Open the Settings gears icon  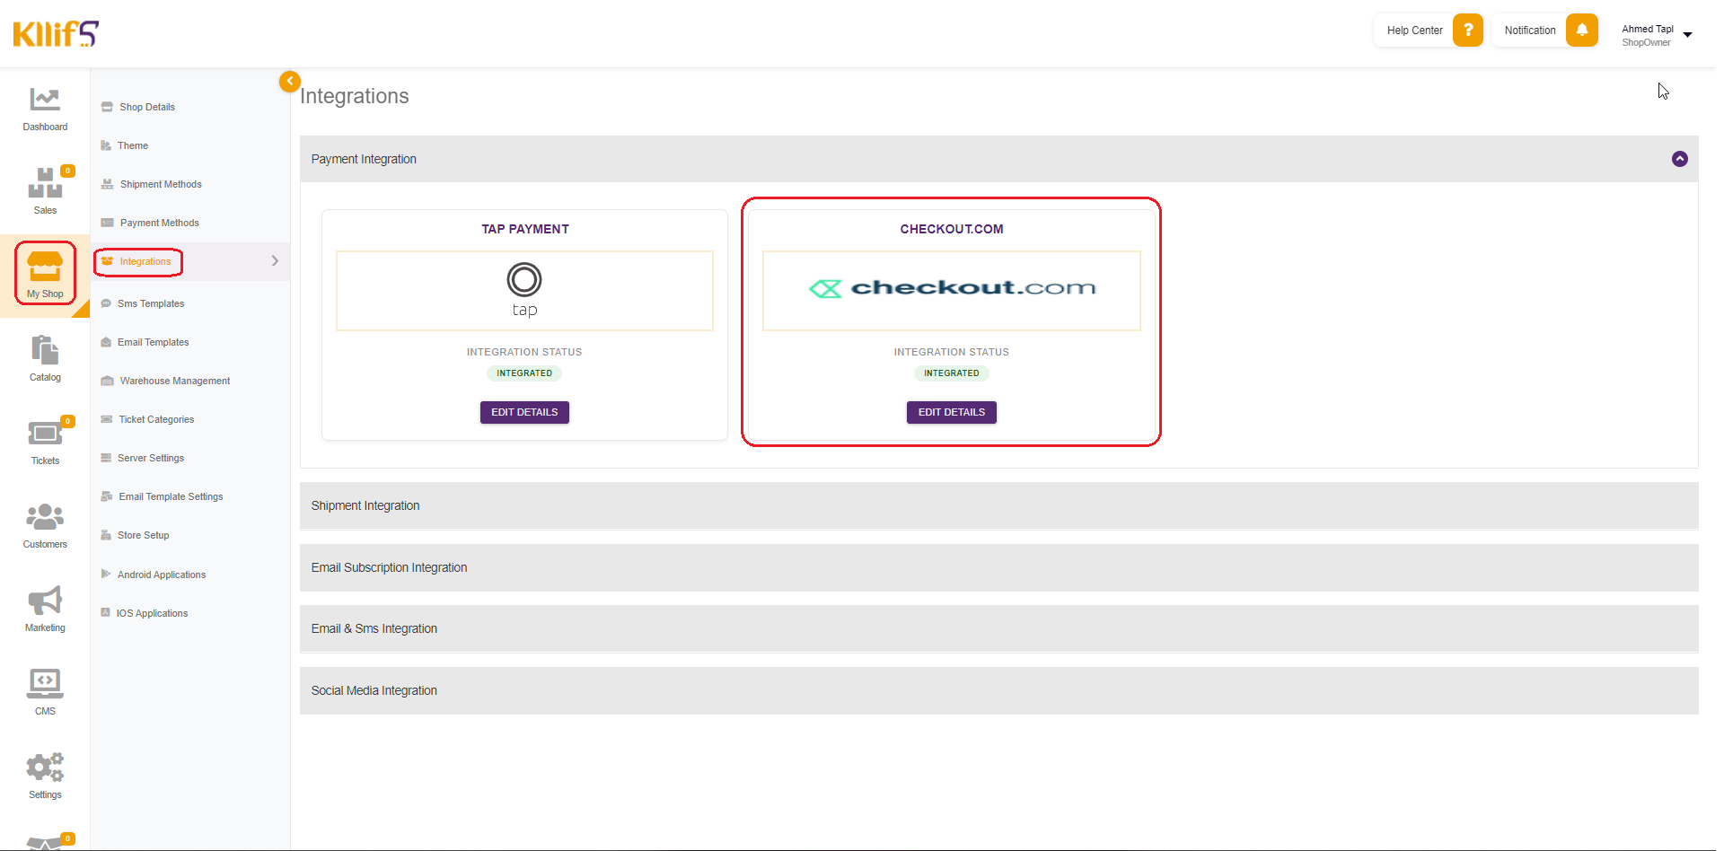pyautogui.click(x=45, y=767)
